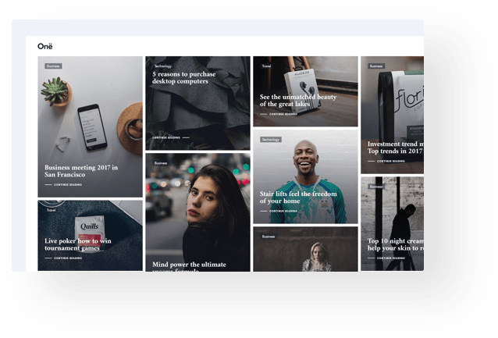Click Business tag on Mind power card
Viewport: 498px width, 338px height.
(x=161, y=163)
